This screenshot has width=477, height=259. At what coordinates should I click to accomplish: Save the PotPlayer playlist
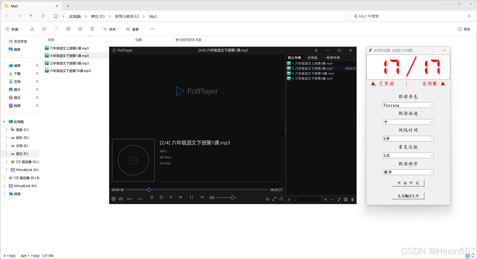[346, 200]
